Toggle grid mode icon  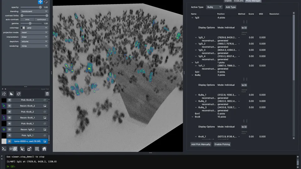pos(37,149)
